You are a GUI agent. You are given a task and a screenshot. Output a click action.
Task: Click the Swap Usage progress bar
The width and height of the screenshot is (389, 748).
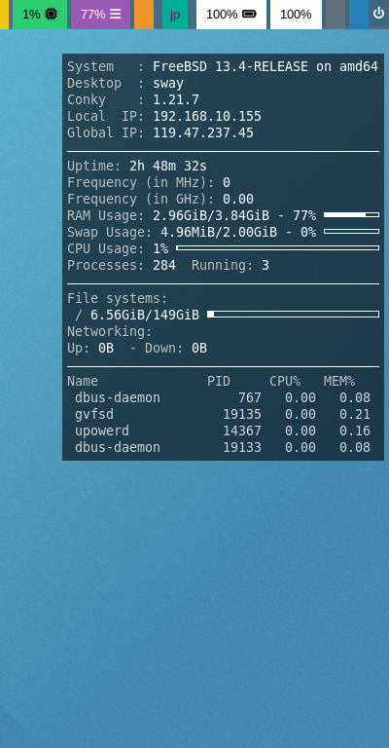pos(351,232)
